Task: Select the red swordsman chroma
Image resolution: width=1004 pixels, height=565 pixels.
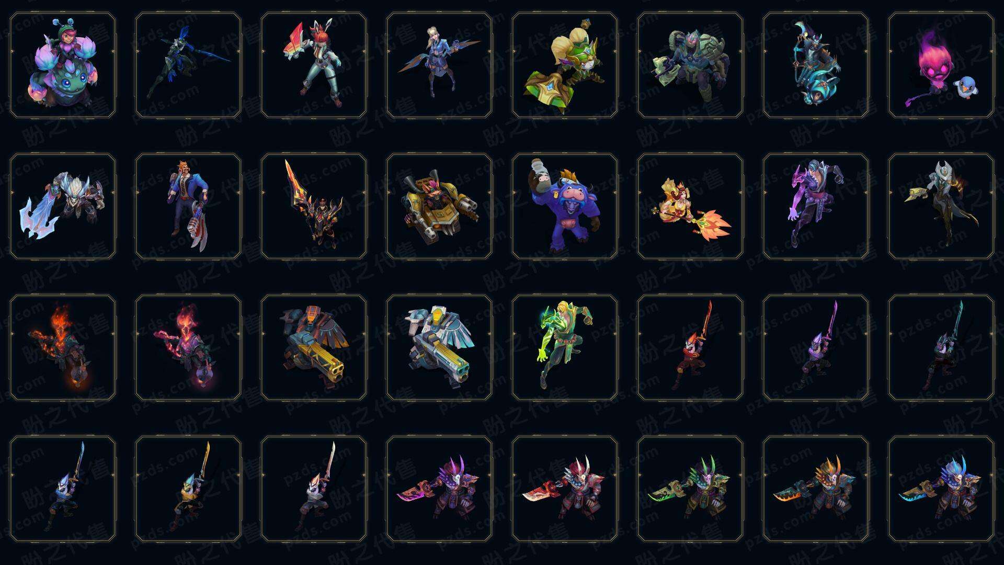Action: [690, 348]
